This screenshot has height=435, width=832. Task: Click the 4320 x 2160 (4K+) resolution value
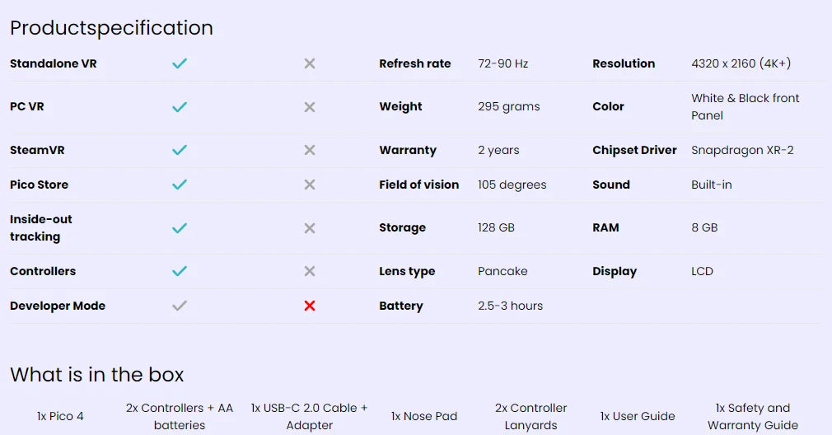(741, 63)
